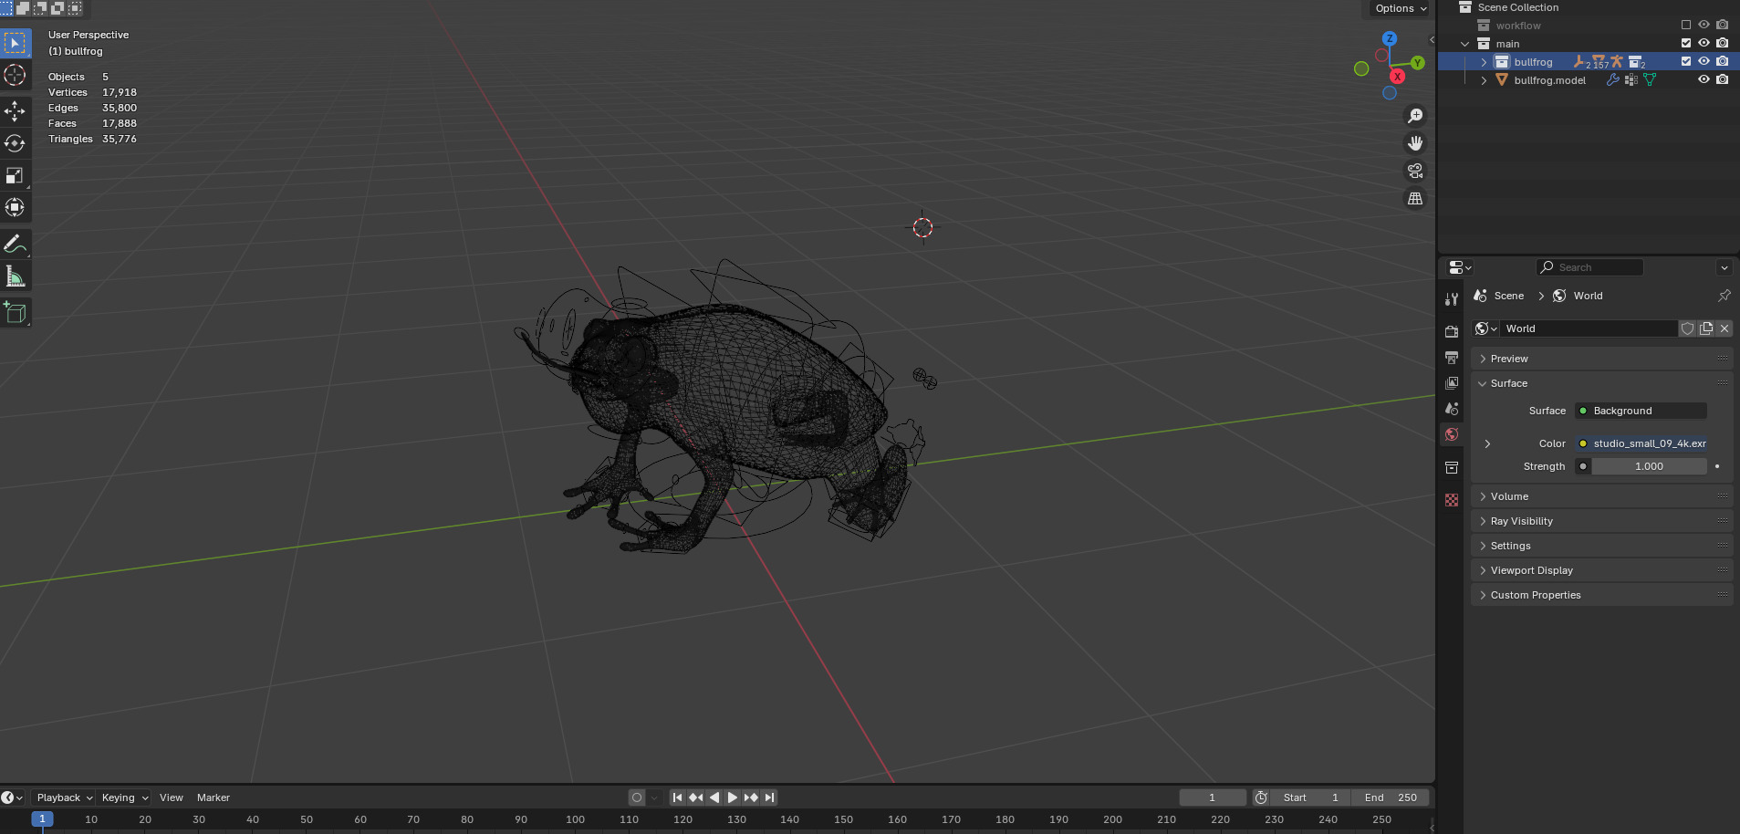1740x834 pixels.
Task: Disable main collection in renders
Action: click(x=1722, y=44)
